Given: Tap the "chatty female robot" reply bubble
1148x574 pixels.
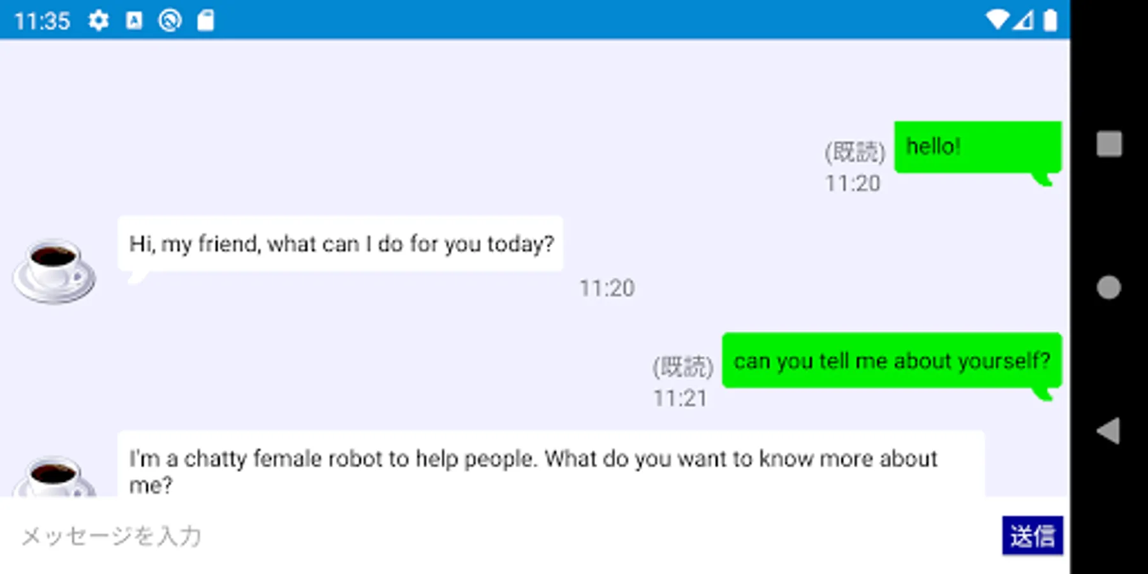Looking at the screenshot, I should 550,465.
